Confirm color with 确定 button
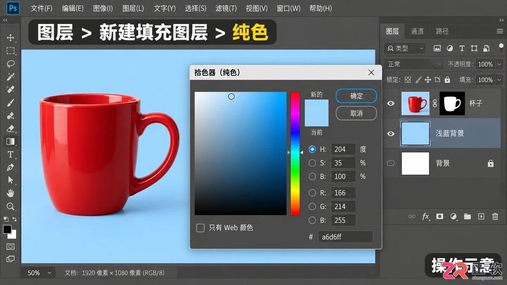The width and height of the screenshot is (507, 285). 356,96
